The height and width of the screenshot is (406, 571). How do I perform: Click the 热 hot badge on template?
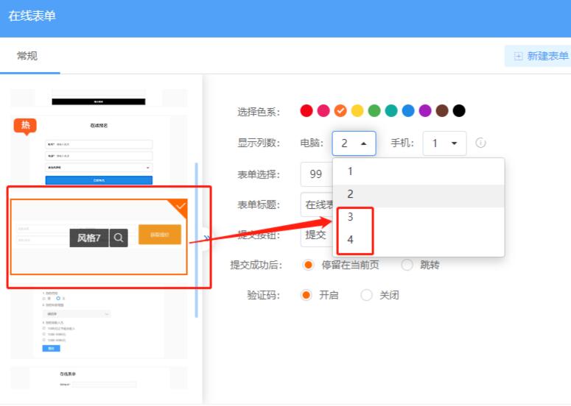click(25, 125)
